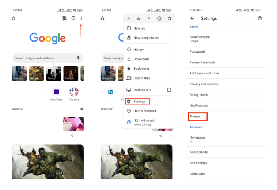Click the Google logo on the first screen
This screenshot has height=190, width=277.
(x=48, y=38)
